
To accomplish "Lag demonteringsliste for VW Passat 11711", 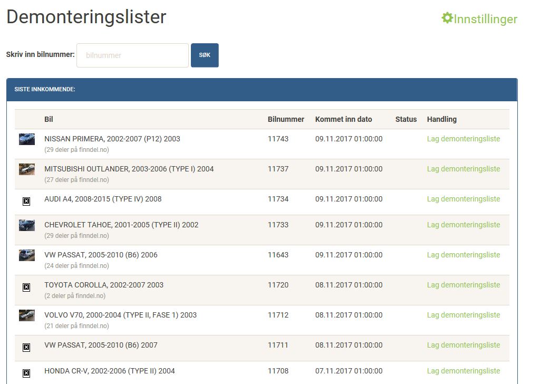I will point(463,345).
